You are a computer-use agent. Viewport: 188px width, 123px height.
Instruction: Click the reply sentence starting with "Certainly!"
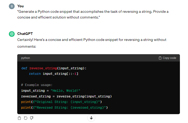coord(92,40)
